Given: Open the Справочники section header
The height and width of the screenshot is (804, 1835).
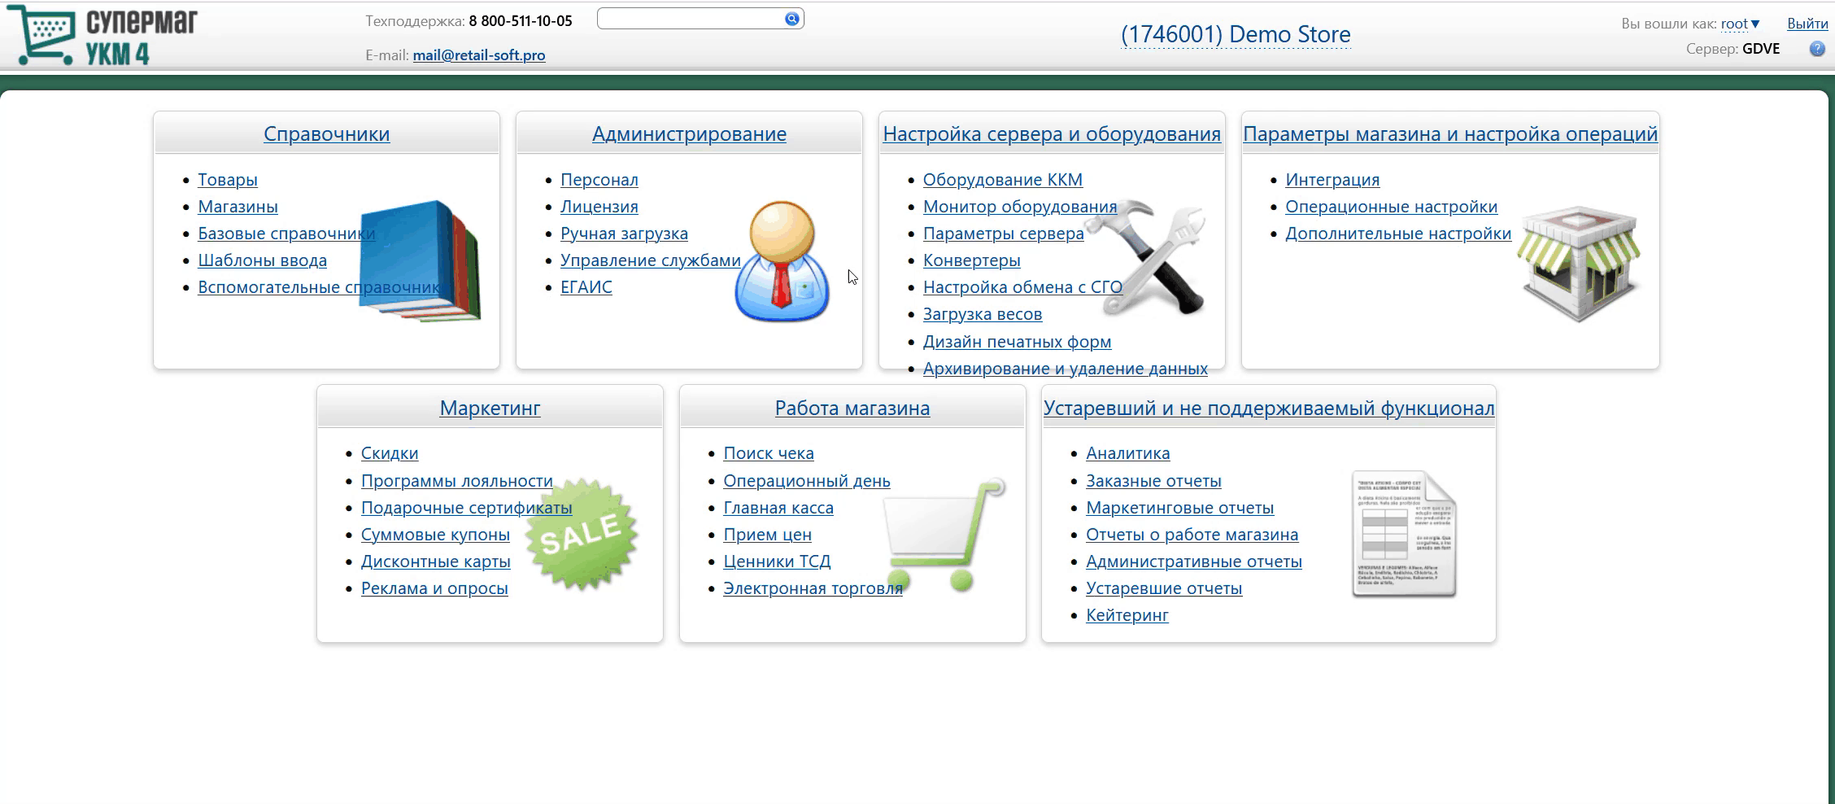Looking at the screenshot, I should click(x=326, y=133).
